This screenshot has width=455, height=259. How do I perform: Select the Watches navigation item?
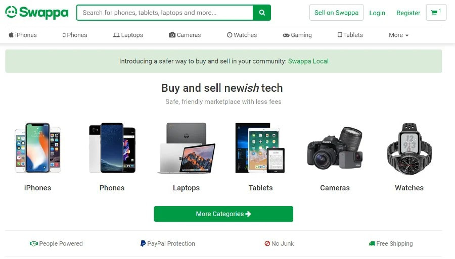coord(242,35)
